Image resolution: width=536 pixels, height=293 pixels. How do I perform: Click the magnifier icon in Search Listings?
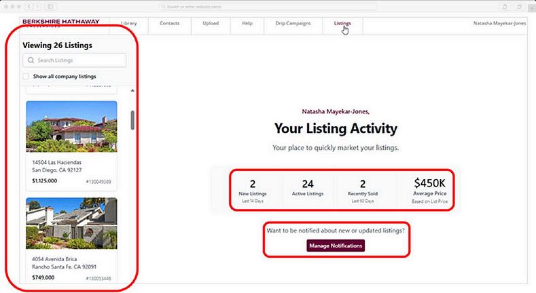(31, 60)
